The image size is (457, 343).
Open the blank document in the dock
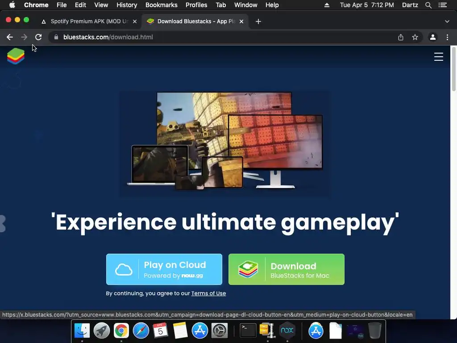(336, 330)
